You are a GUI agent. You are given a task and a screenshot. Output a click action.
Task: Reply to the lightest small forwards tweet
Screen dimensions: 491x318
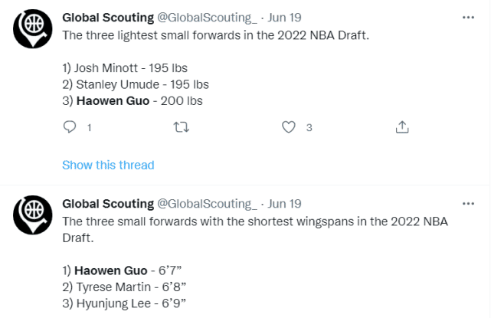pyautogui.click(x=69, y=127)
